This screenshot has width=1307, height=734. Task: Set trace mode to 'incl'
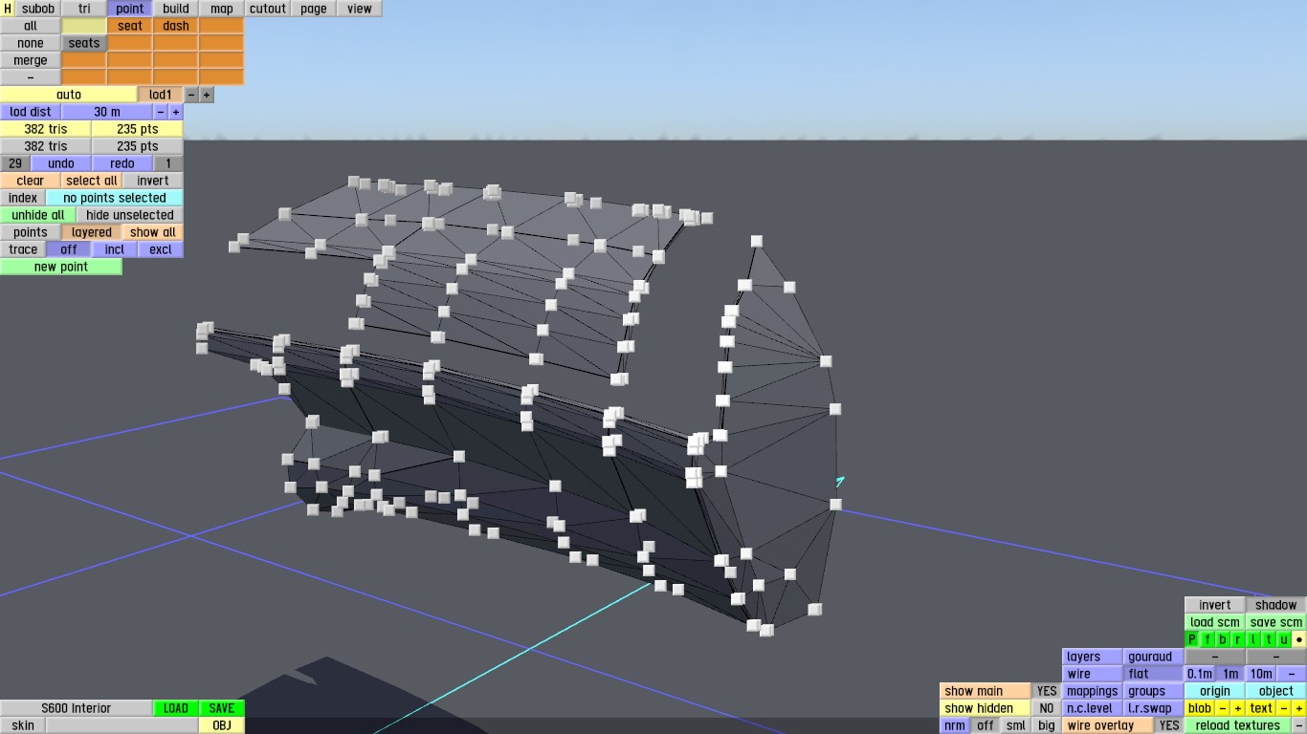click(115, 249)
